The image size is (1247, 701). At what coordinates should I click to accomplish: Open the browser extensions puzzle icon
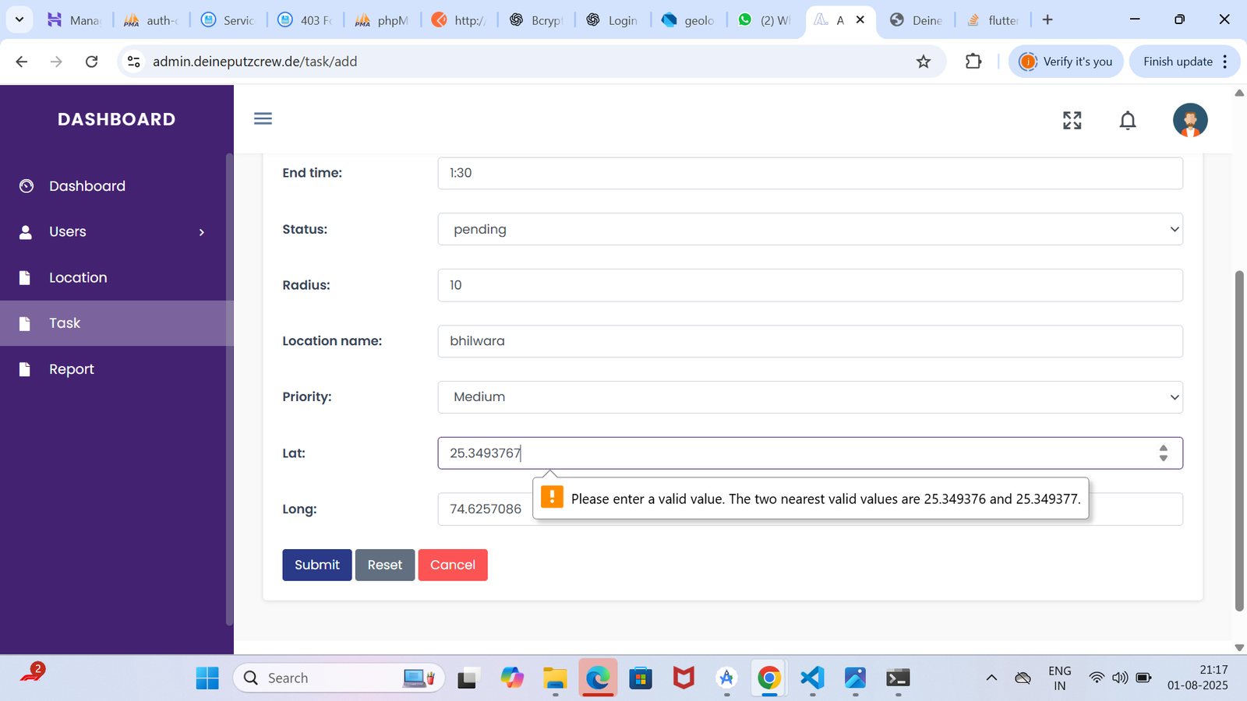click(973, 62)
